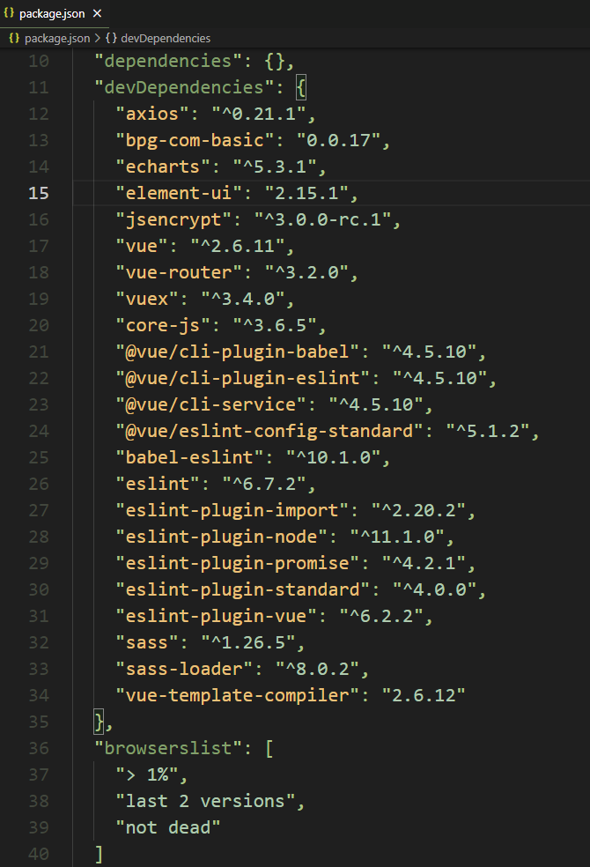Click the "vuex" key

point(146,300)
